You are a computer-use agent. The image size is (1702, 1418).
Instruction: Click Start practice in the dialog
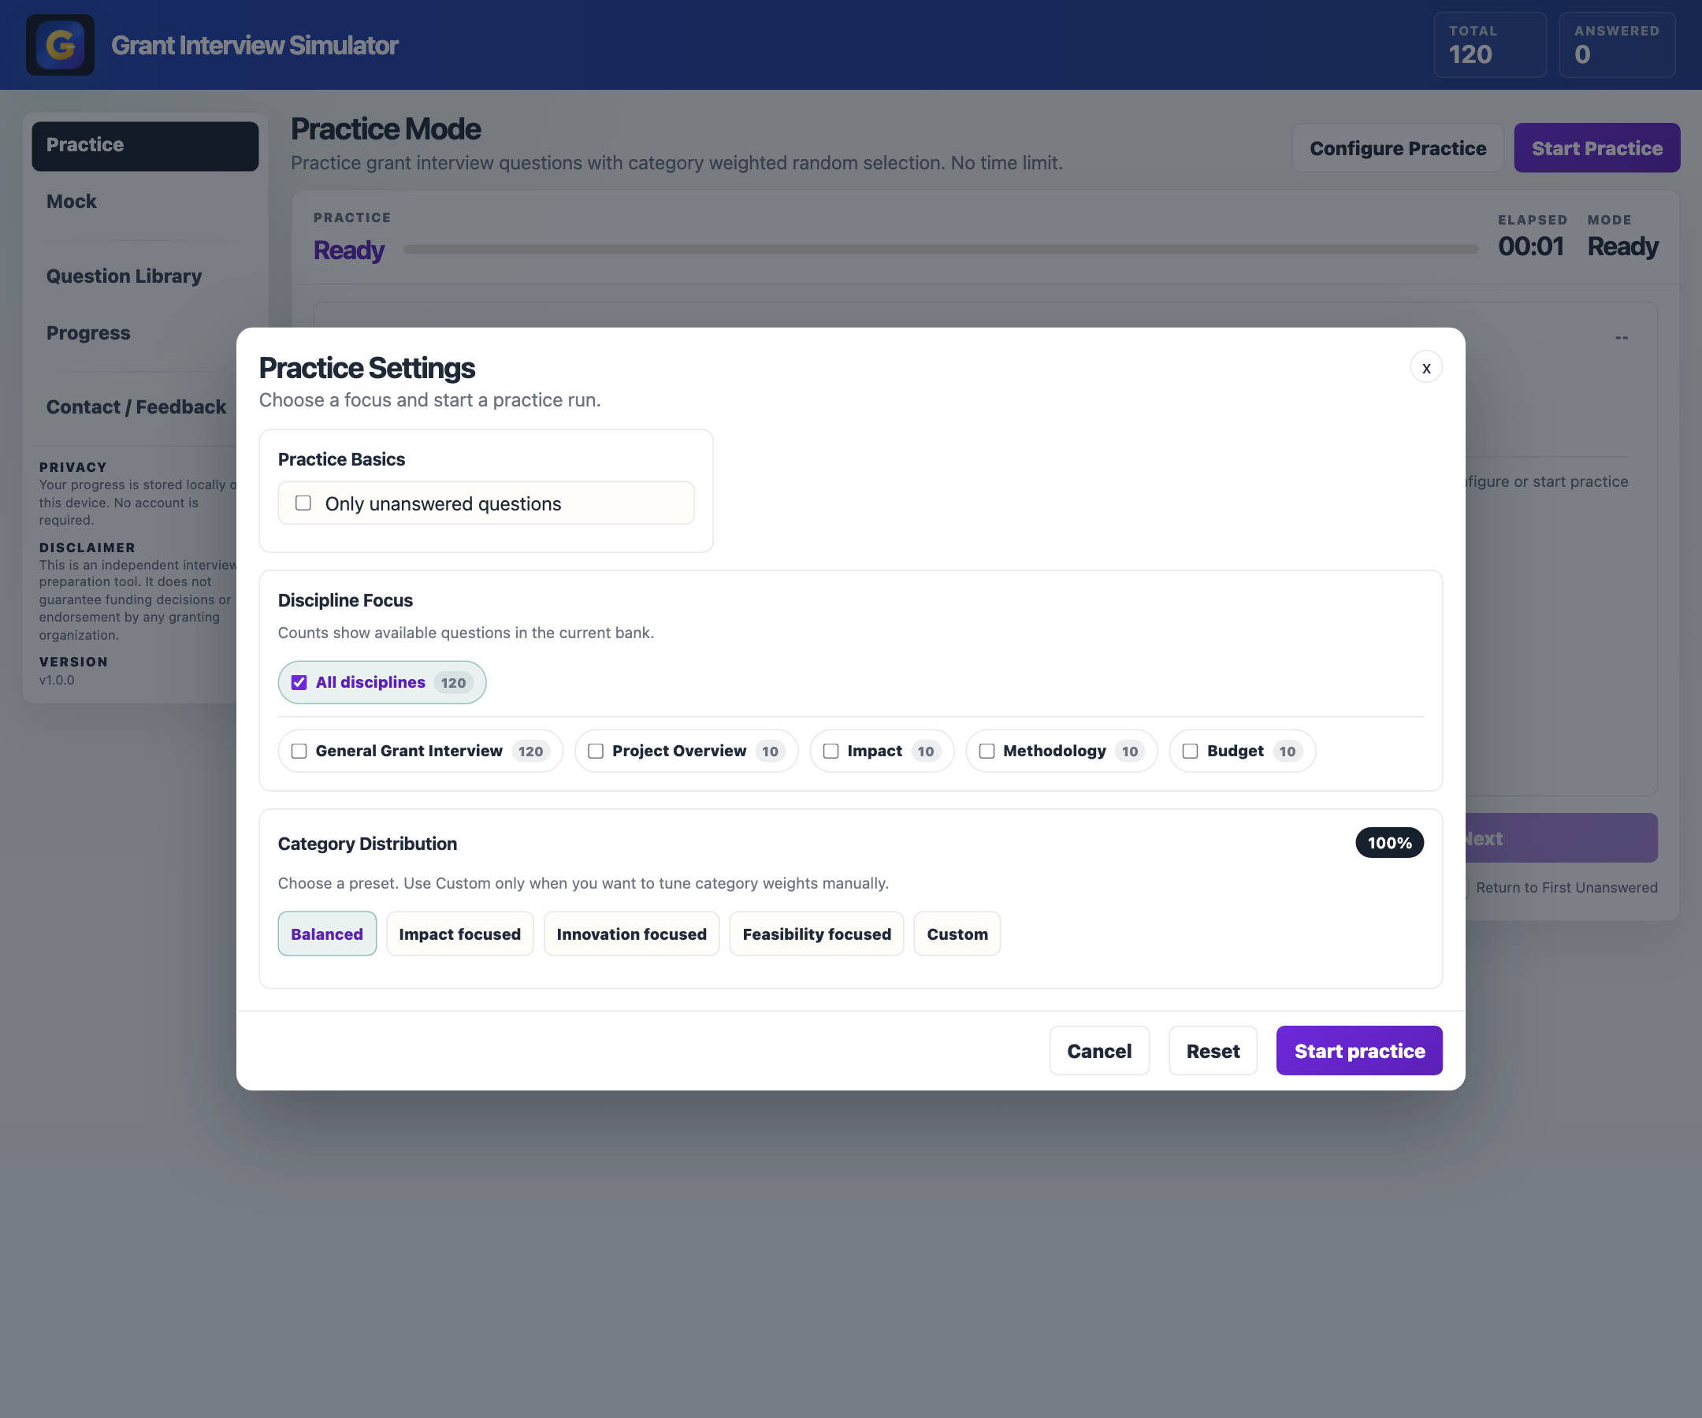(x=1359, y=1050)
